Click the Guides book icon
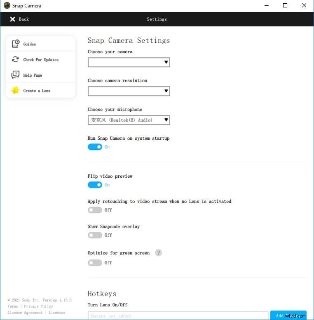The height and width of the screenshot is (320, 314). click(x=16, y=44)
